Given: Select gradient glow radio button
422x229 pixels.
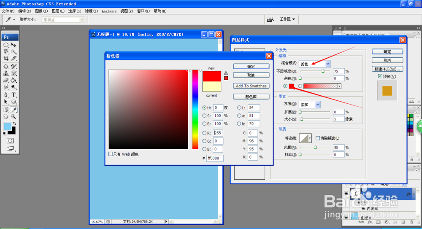Looking at the screenshot, I should 300,86.
